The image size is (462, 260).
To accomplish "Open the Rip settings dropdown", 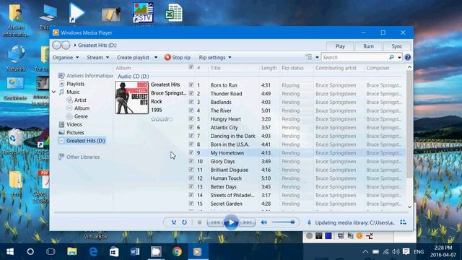I will [x=215, y=58].
